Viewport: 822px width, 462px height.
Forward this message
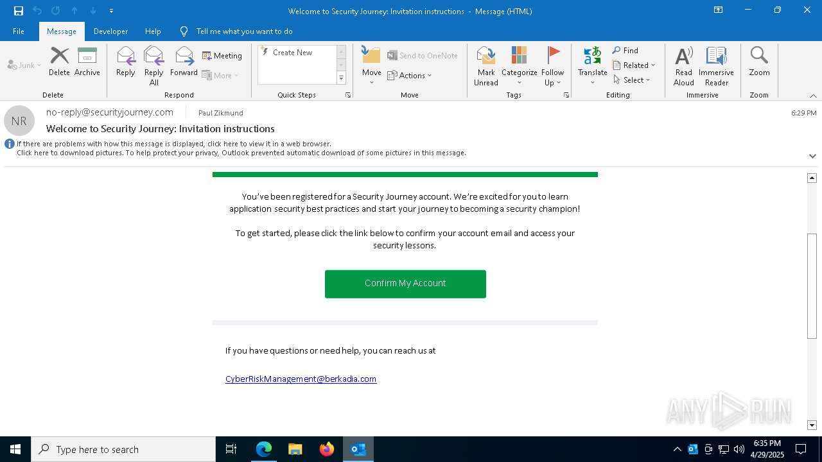[184, 62]
